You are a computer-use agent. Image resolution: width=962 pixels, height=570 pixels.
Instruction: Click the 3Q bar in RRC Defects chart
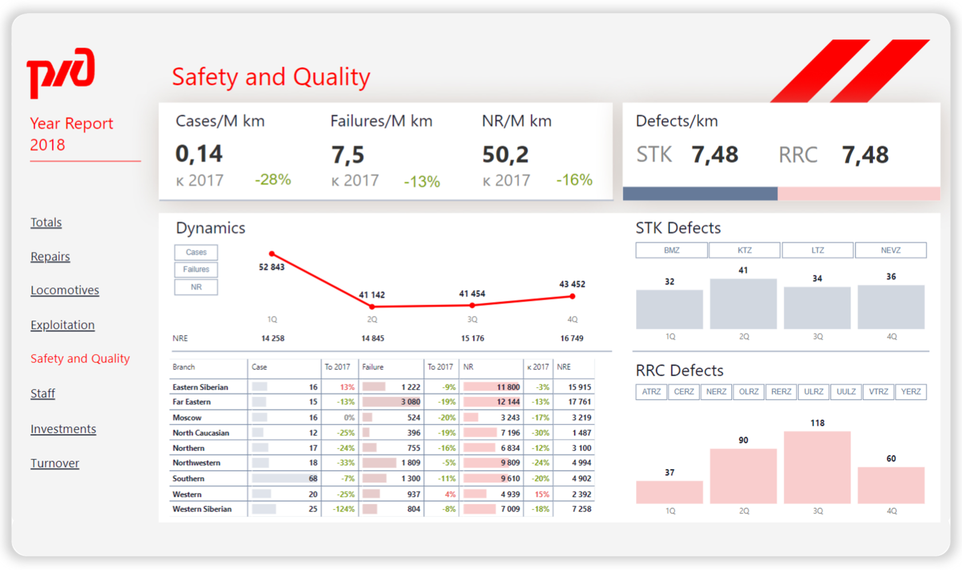click(817, 467)
